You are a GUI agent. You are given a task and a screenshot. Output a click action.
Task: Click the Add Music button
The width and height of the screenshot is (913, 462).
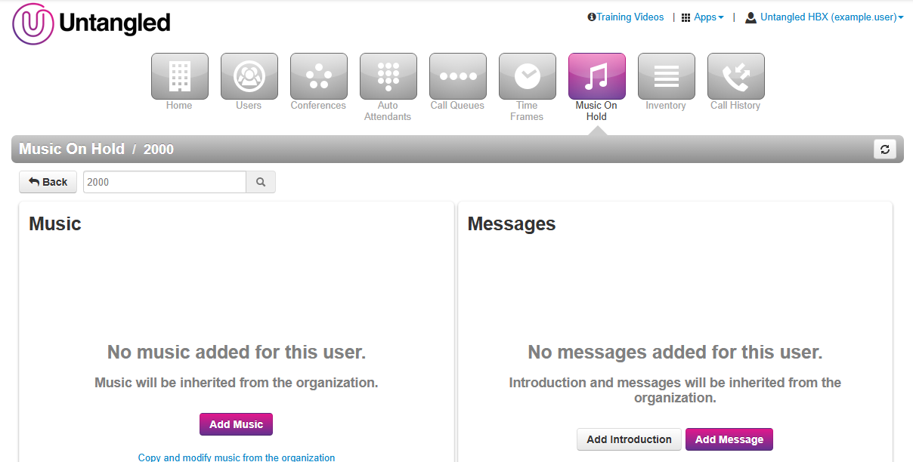tap(236, 424)
